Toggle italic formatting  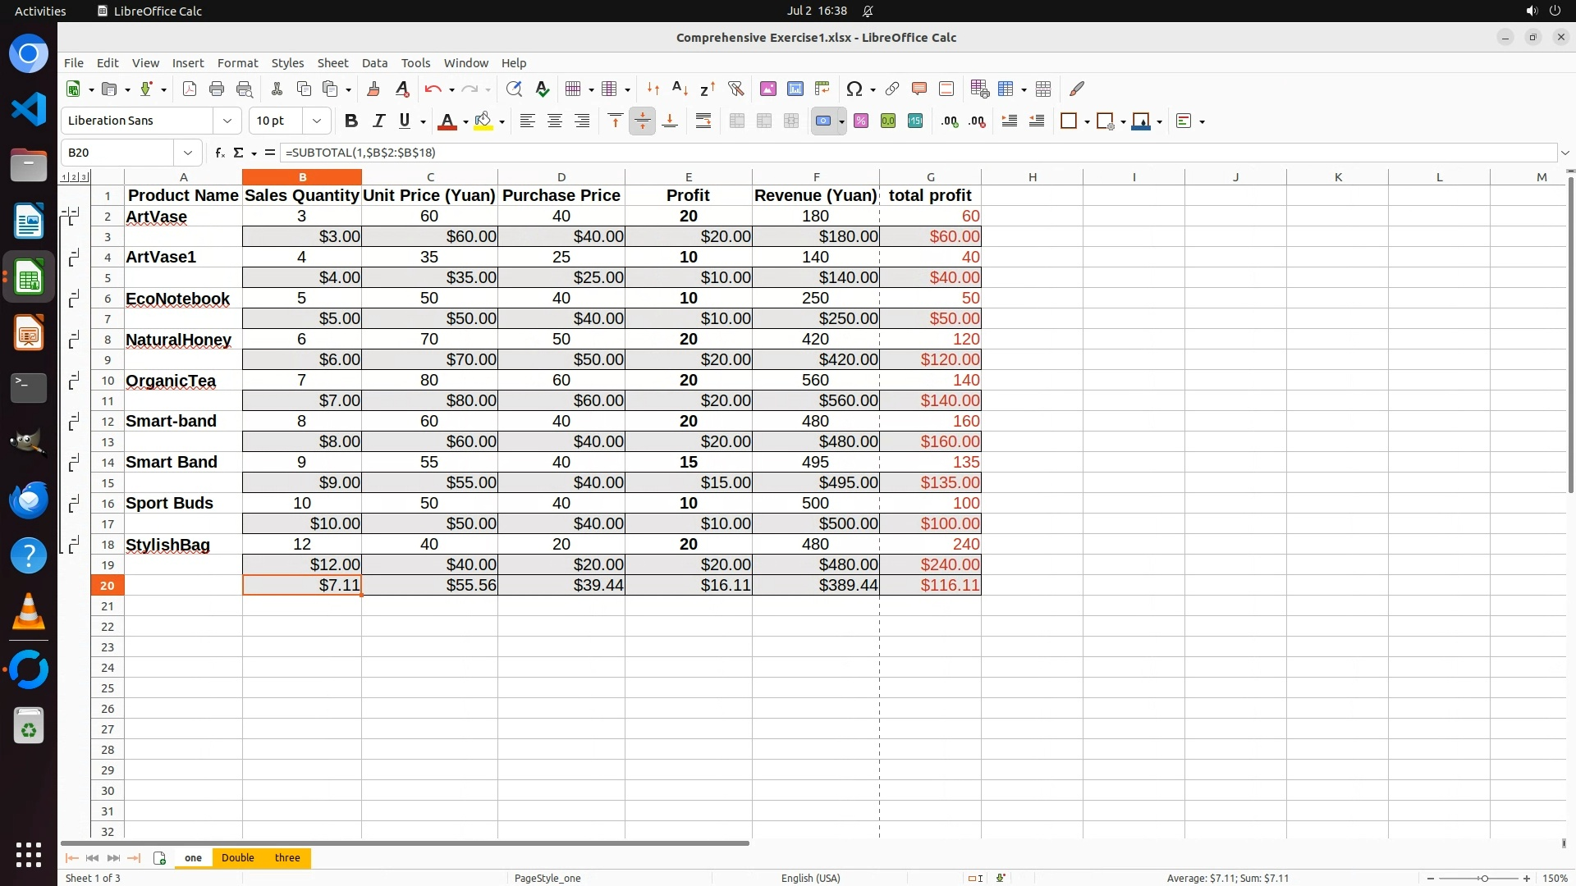(x=378, y=121)
